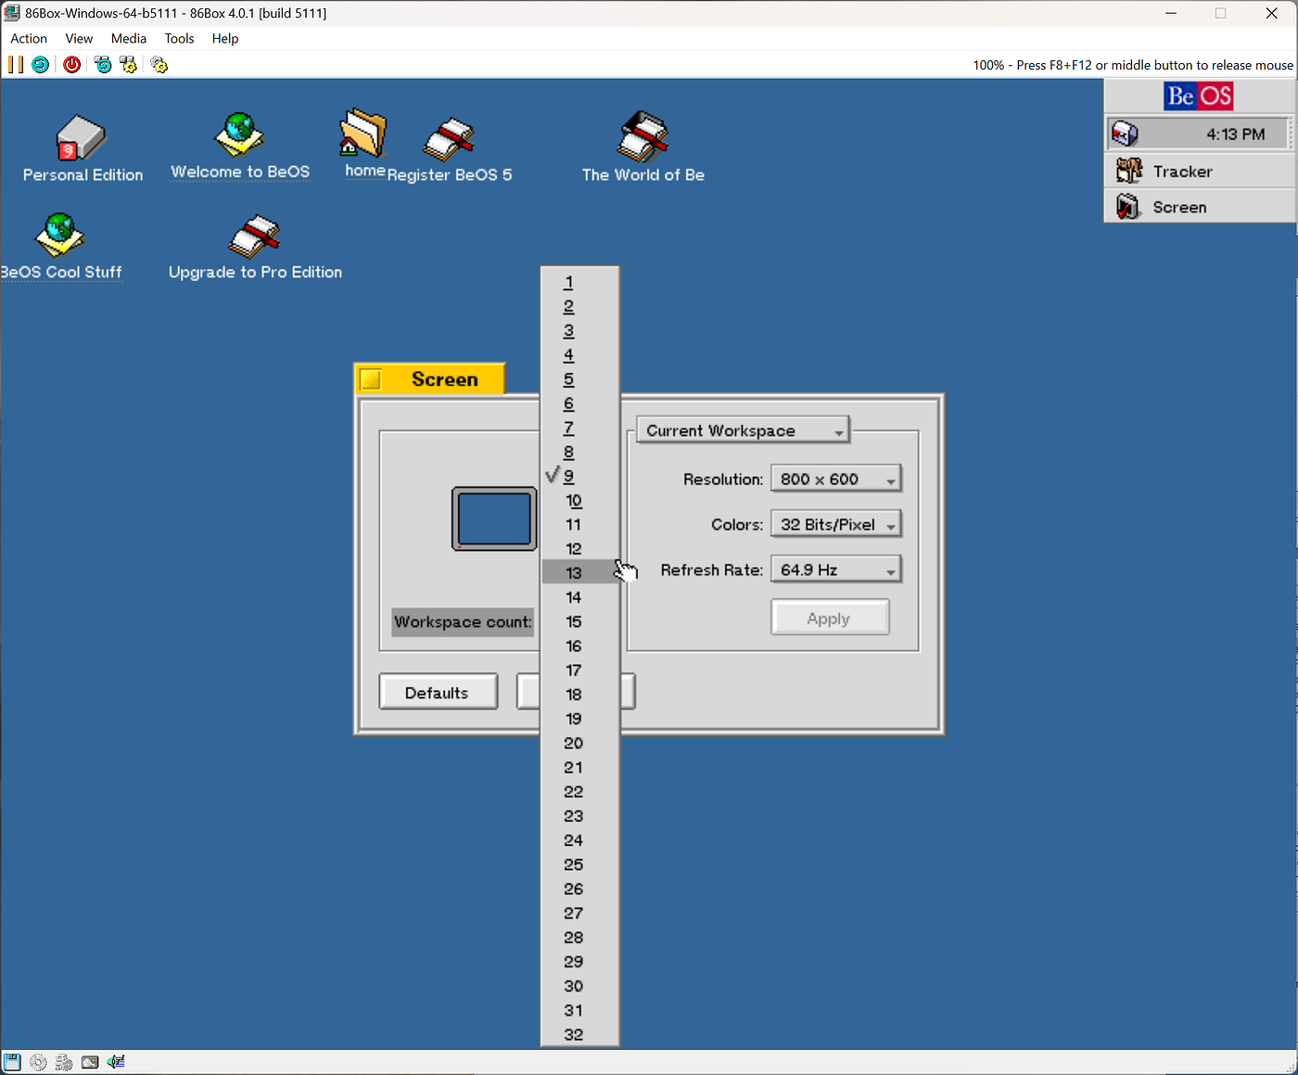This screenshot has height=1075, width=1298.
Task: Open the Action menu in 86Box
Action: point(28,38)
